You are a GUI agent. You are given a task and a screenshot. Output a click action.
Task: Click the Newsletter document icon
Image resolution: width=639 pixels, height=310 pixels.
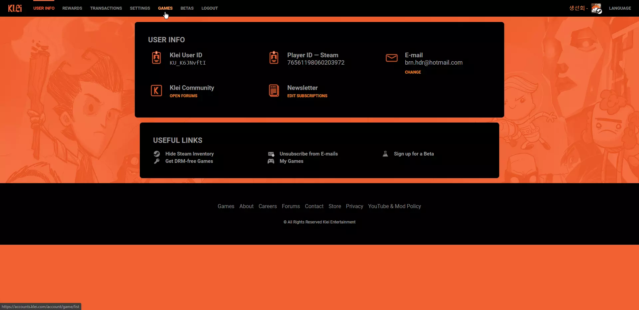pyautogui.click(x=274, y=90)
